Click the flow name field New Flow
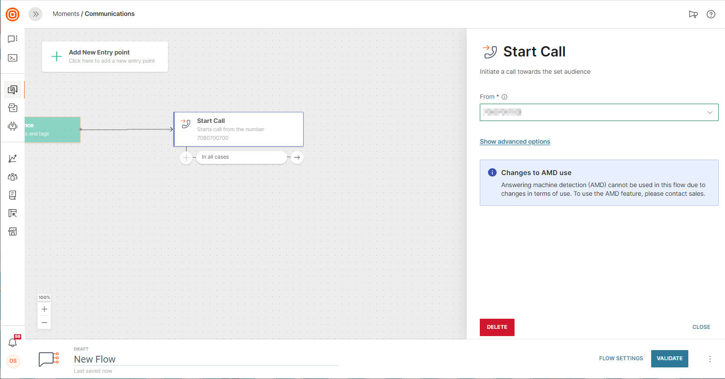The image size is (725, 379). coord(206,359)
